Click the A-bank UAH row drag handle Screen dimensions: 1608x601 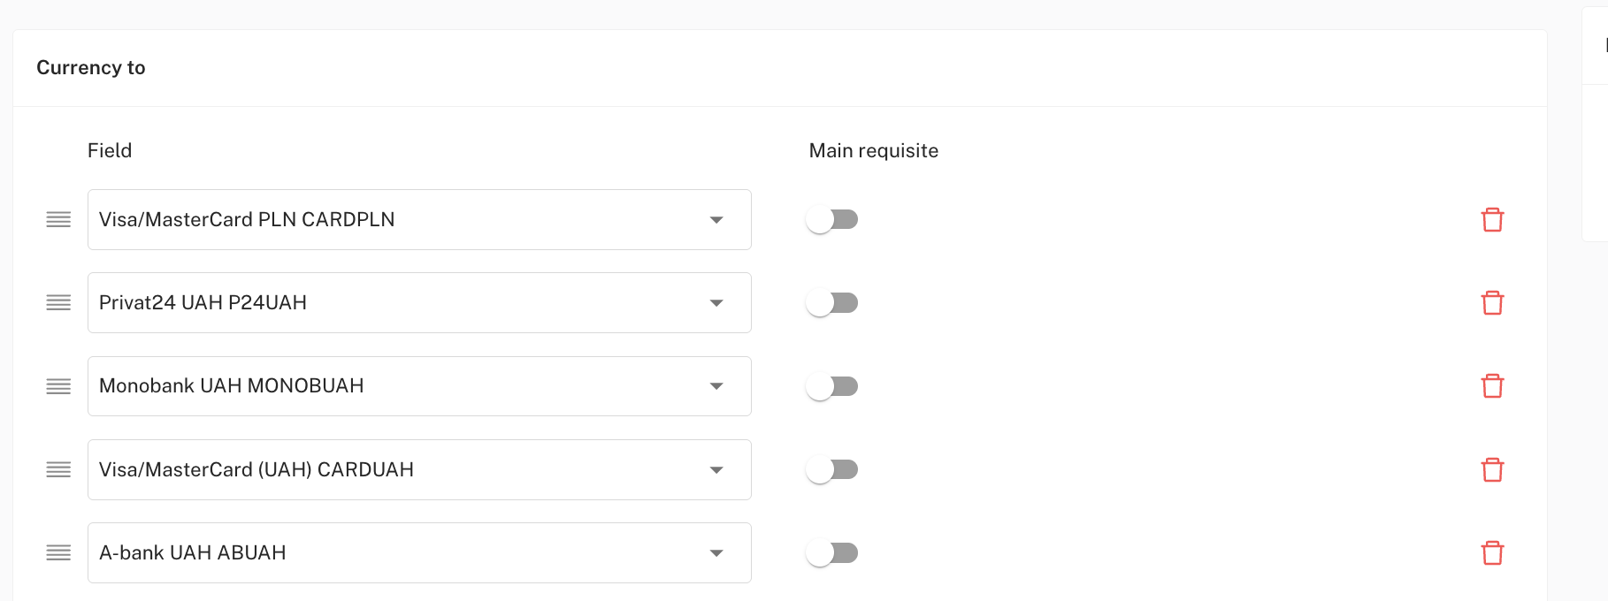58,552
